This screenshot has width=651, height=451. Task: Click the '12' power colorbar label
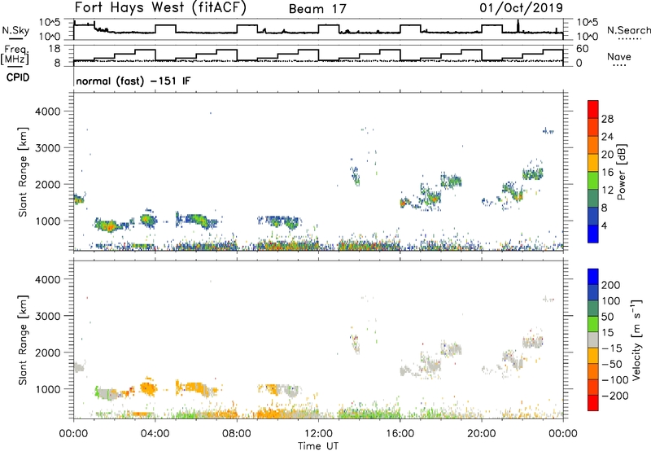(x=607, y=190)
